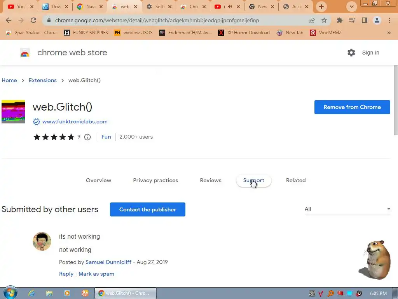Image resolution: width=398 pixels, height=299 pixels.
Task: Switch to the New Tab browser tab
Action: 262,7
